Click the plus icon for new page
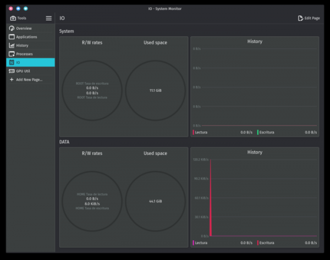The image size is (330, 260). 12,80
